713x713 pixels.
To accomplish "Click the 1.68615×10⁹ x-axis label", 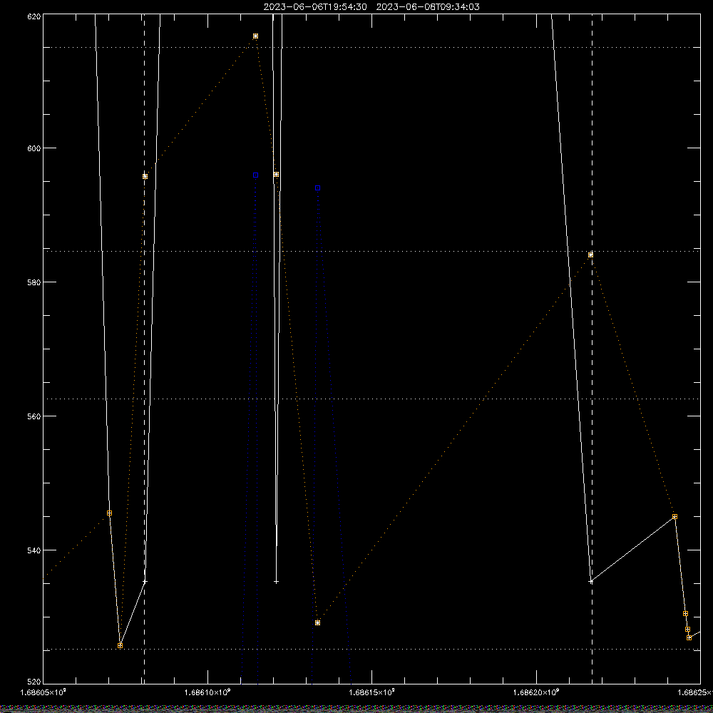I will (x=372, y=692).
